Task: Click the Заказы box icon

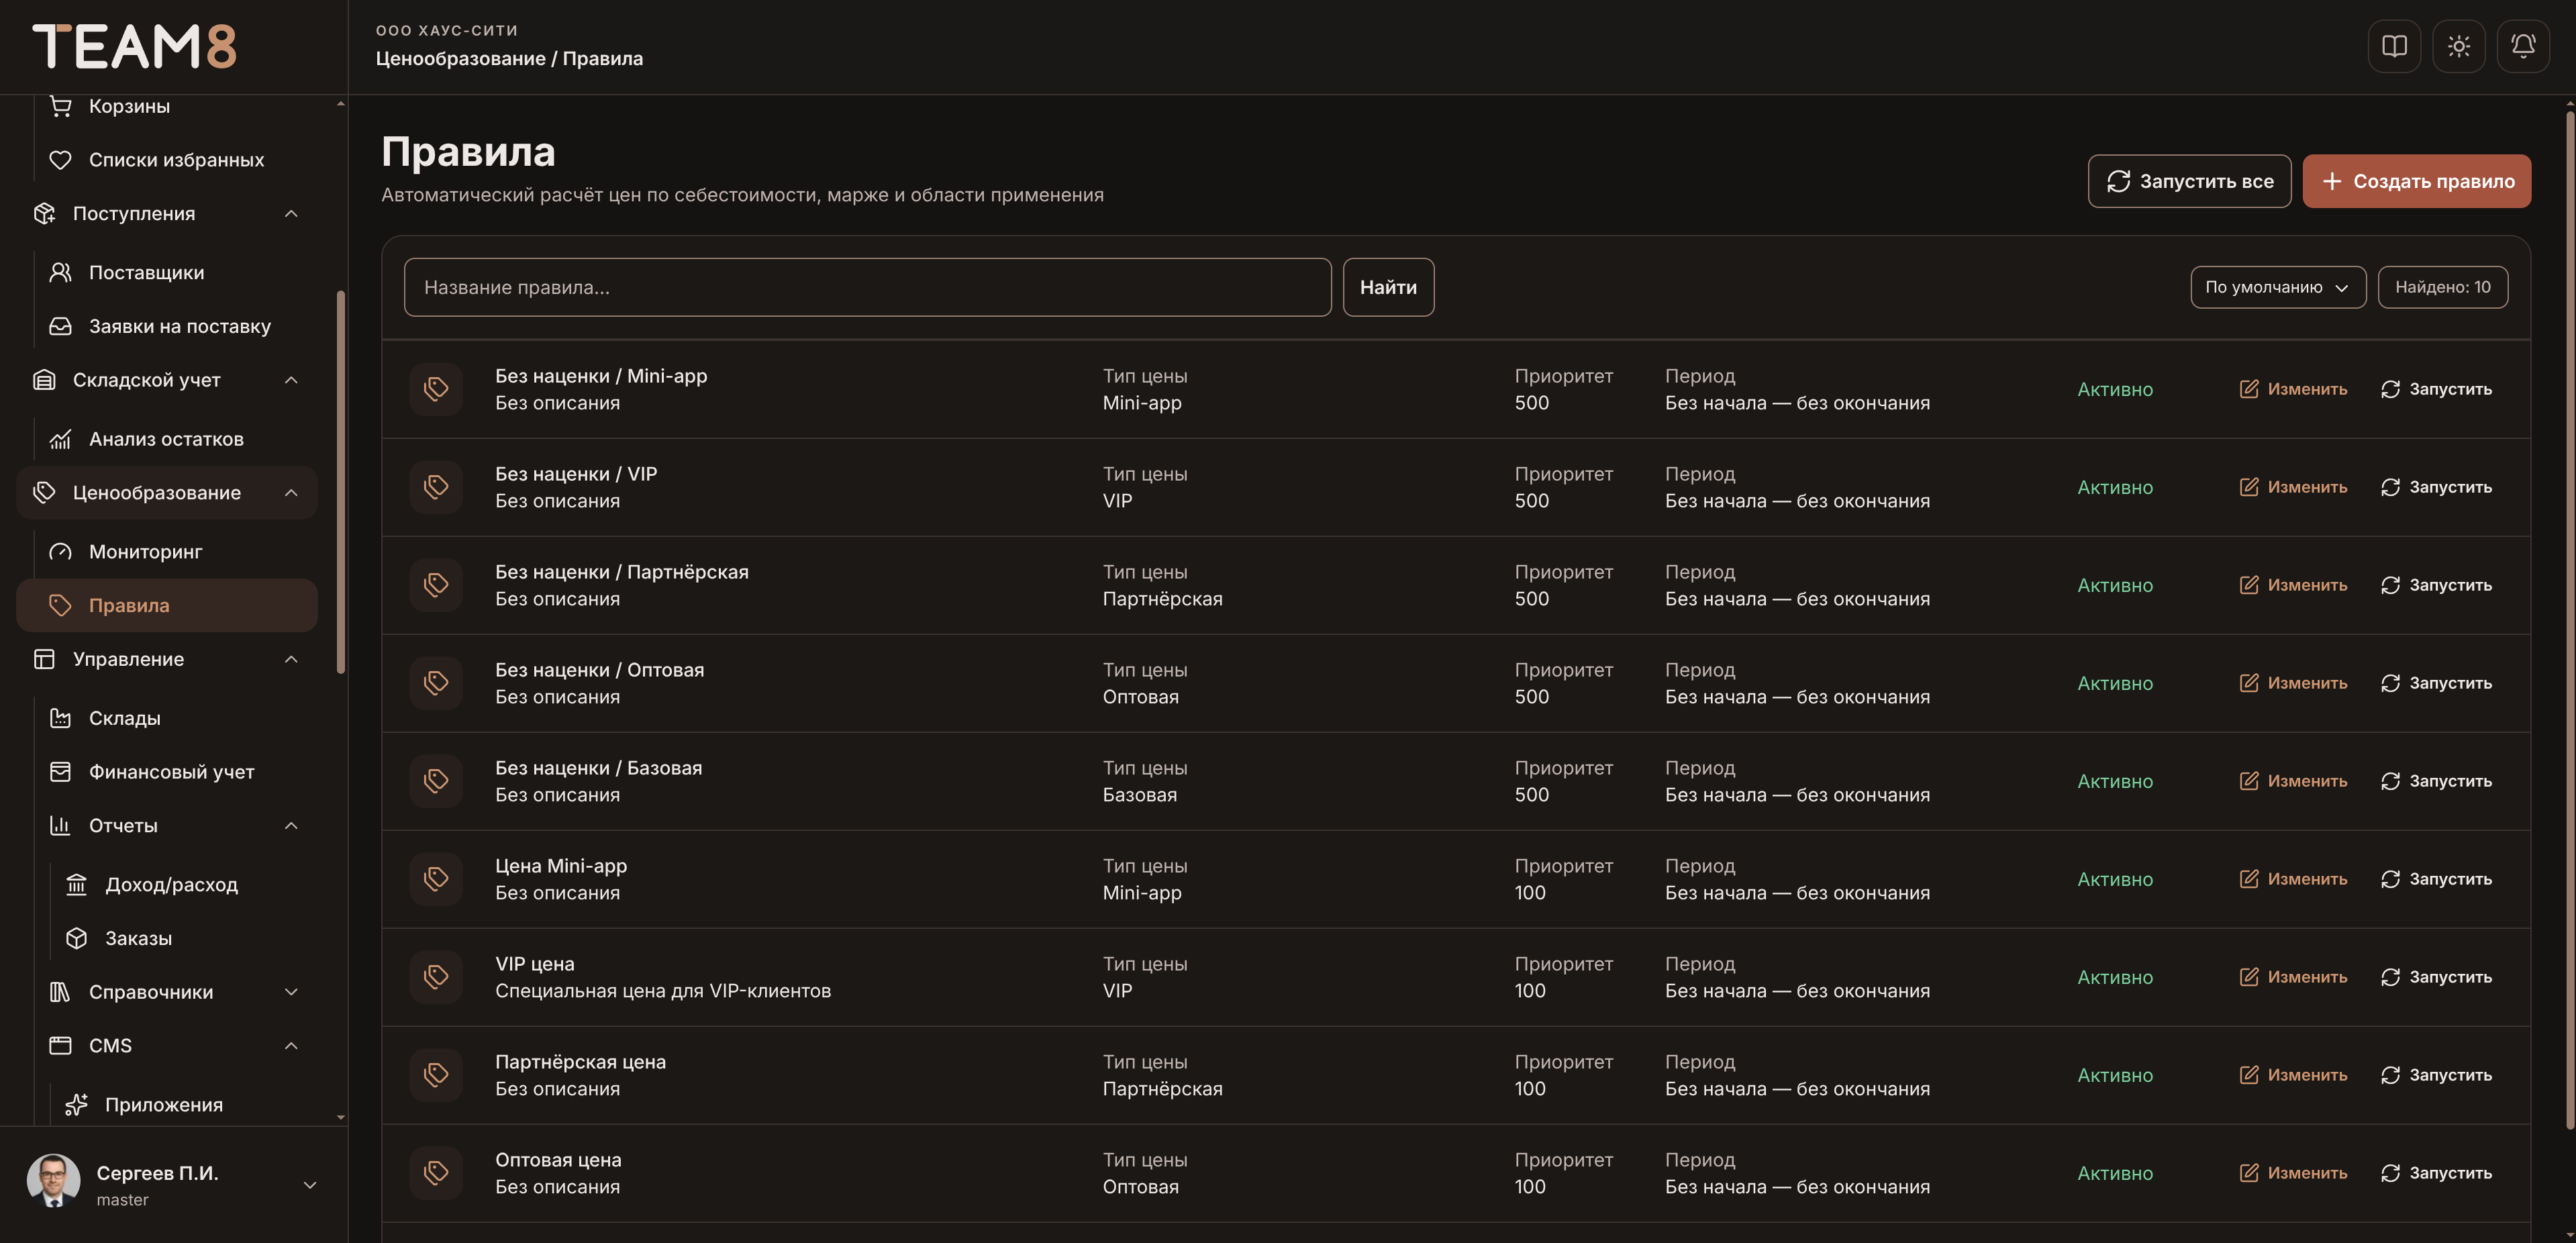Action: 77,938
